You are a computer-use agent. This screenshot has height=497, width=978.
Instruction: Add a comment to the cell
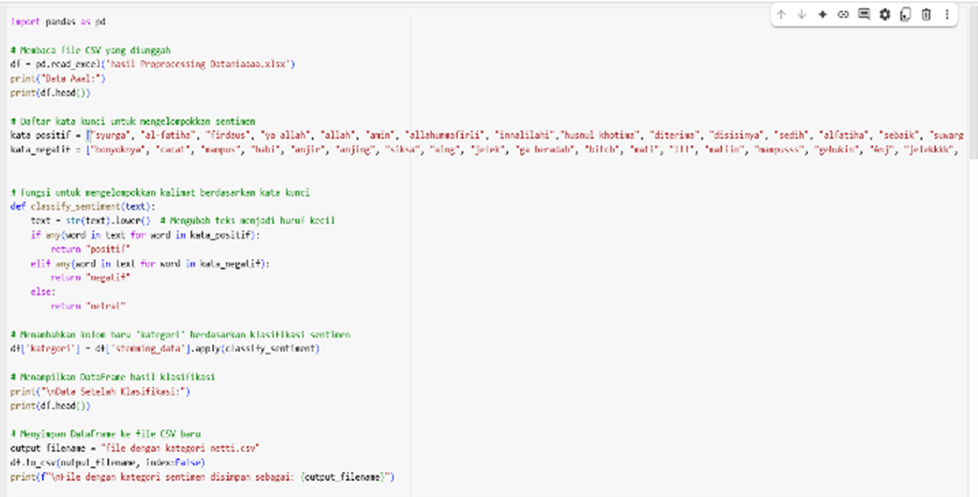pyautogui.click(x=864, y=14)
